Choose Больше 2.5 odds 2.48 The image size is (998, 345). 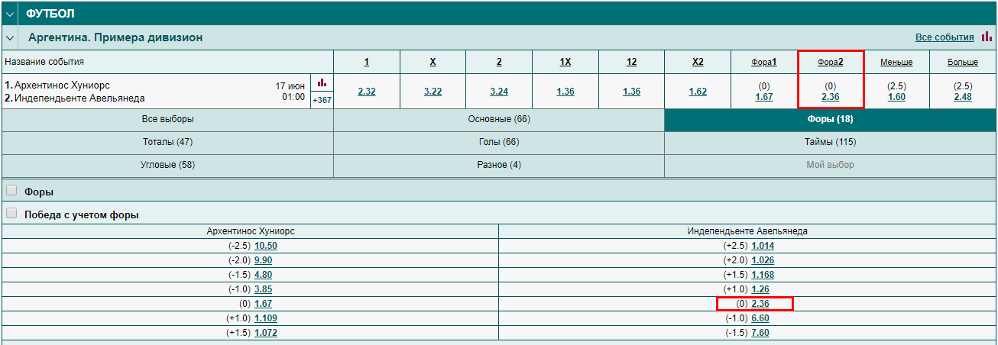[x=963, y=97]
